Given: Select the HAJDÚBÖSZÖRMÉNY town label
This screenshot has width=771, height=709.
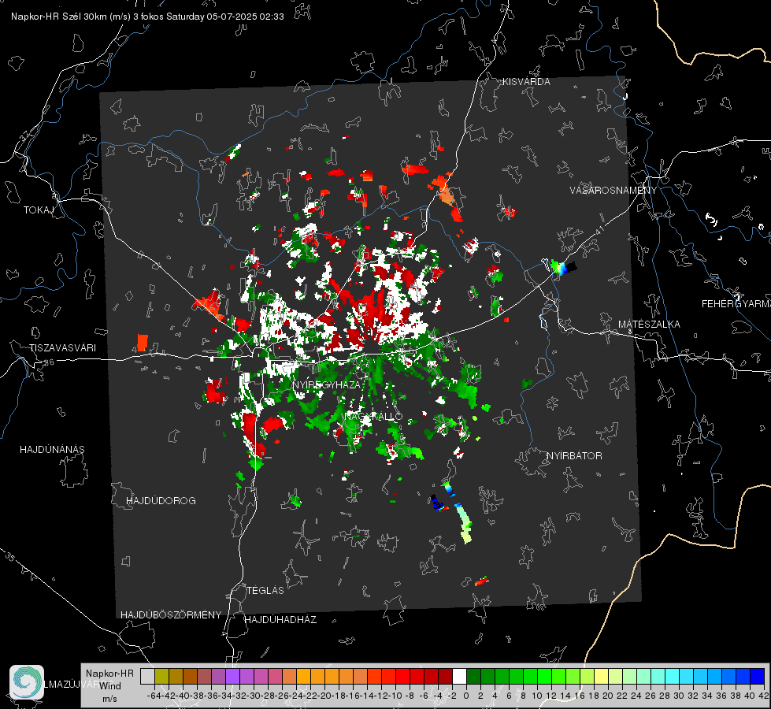Looking at the screenshot, I should pyautogui.click(x=171, y=615).
